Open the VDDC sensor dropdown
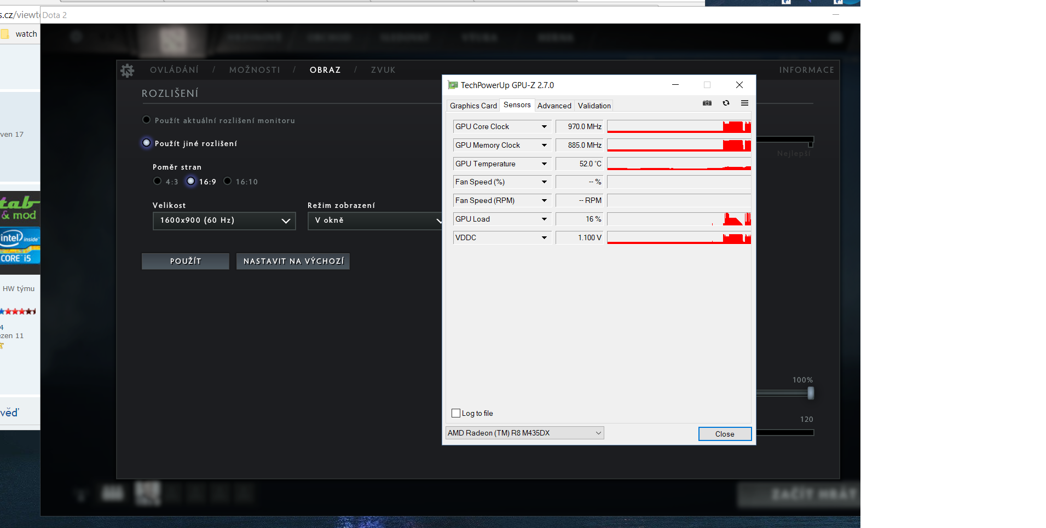The width and height of the screenshot is (1046, 528). click(x=544, y=237)
